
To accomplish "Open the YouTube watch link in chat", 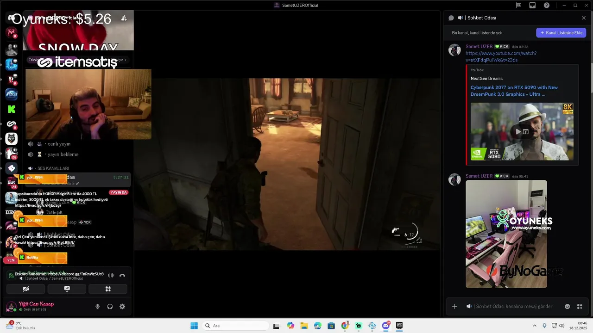I will (x=501, y=56).
